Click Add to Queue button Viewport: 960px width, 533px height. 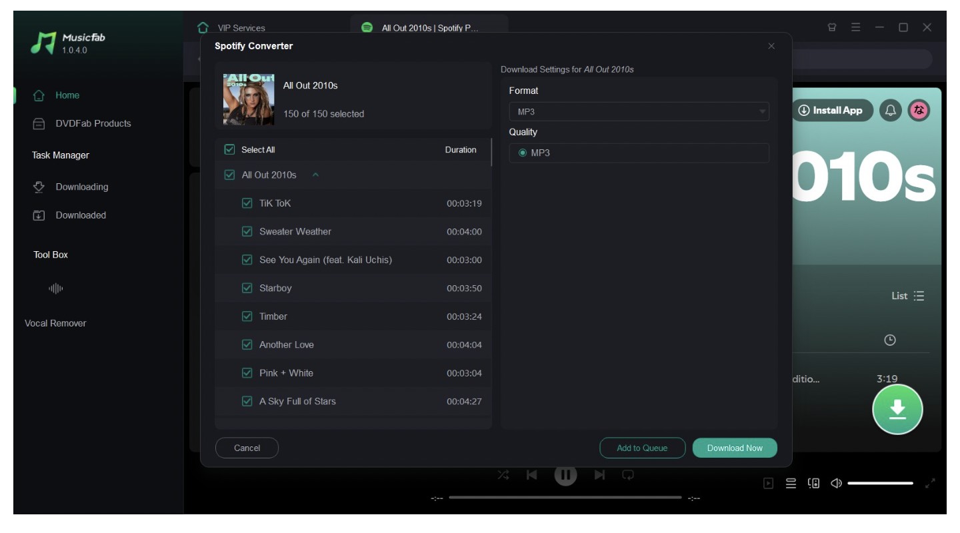pos(642,448)
